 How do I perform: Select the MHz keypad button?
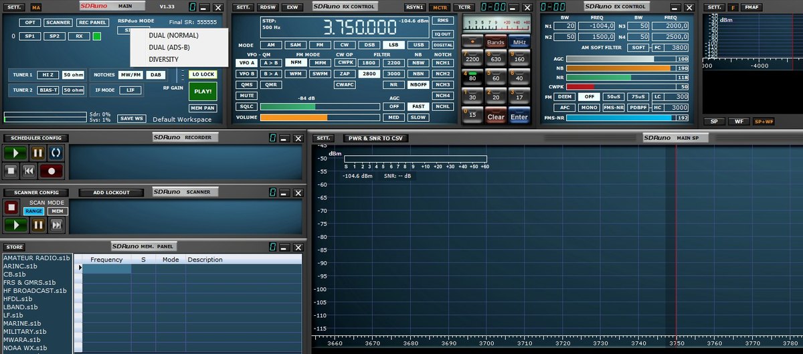coord(519,41)
